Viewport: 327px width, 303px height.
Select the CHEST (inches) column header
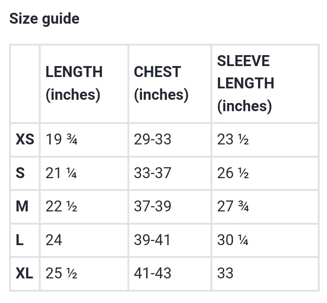coord(161,83)
